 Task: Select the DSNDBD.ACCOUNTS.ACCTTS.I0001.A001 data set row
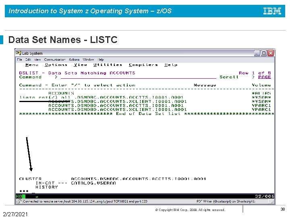click(145, 105)
